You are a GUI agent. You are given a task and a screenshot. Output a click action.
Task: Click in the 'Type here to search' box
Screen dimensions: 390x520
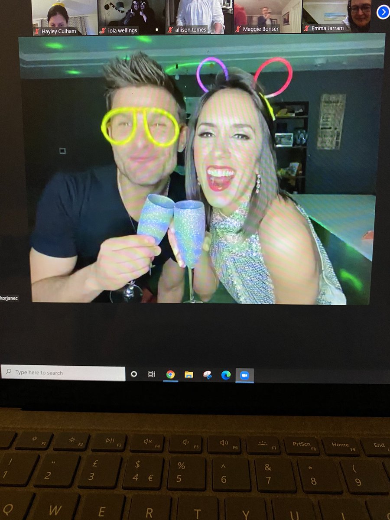tap(64, 373)
